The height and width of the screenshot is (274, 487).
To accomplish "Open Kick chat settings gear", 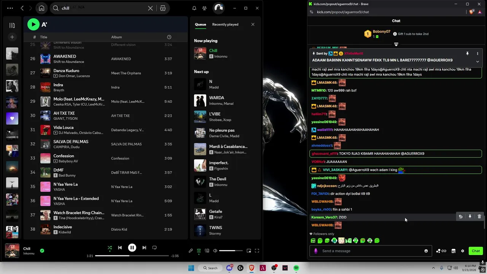I will point(463,251).
